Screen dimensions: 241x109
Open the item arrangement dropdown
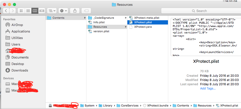tap(52, 11)
